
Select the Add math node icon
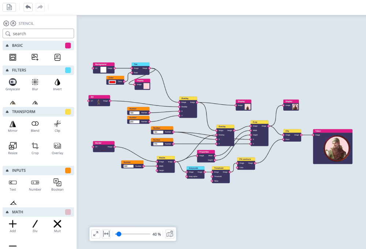pos(13,224)
